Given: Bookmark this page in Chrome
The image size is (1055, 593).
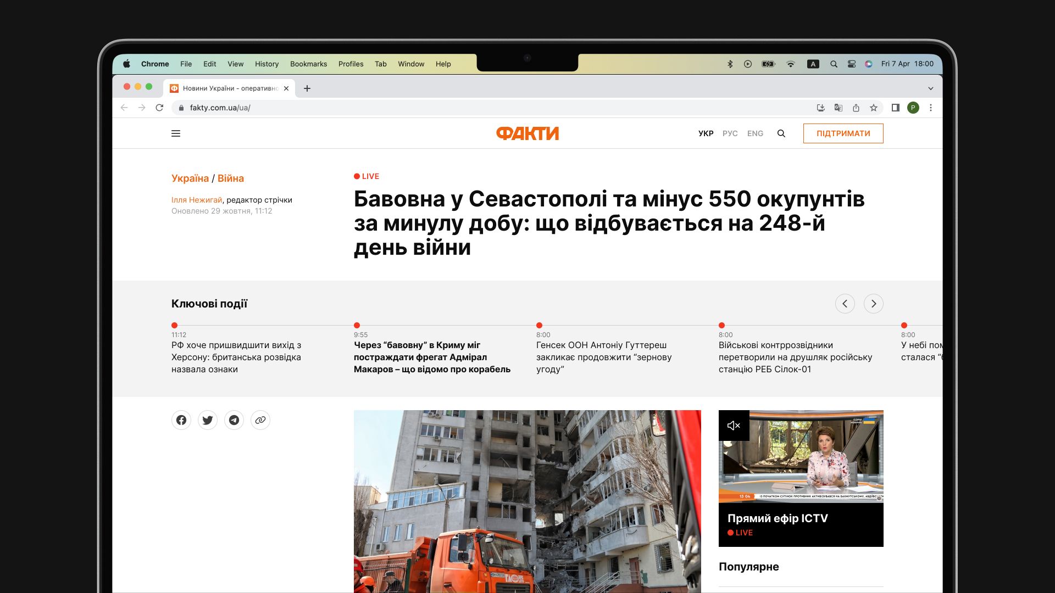Looking at the screenshot, I should (x=873, y=108).
